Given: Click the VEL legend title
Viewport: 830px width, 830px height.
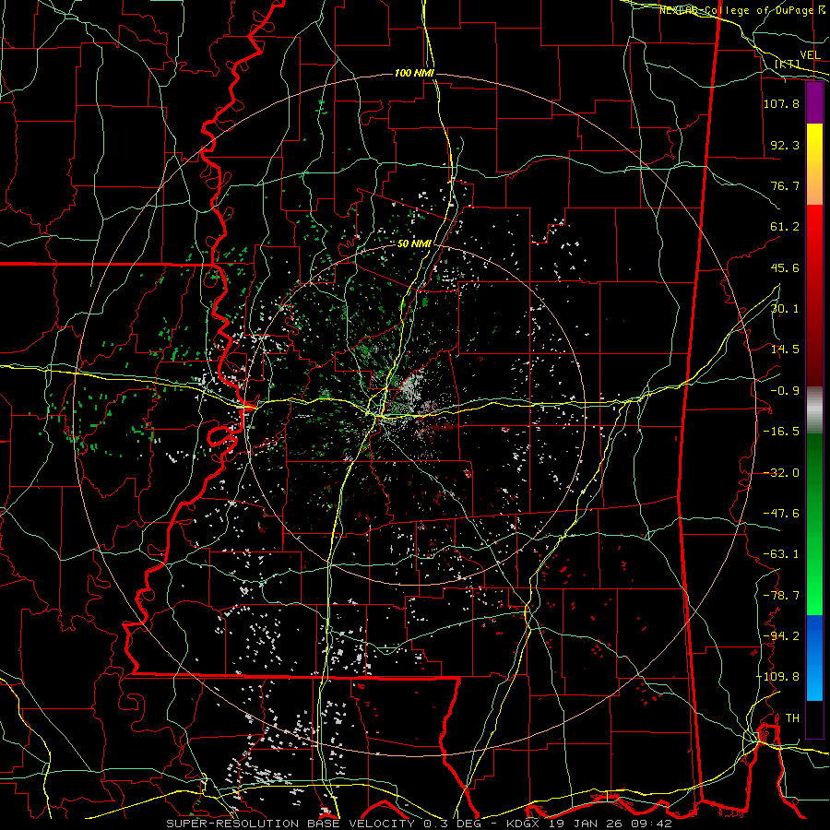Looking at the screenshot, I should point(810,55).
